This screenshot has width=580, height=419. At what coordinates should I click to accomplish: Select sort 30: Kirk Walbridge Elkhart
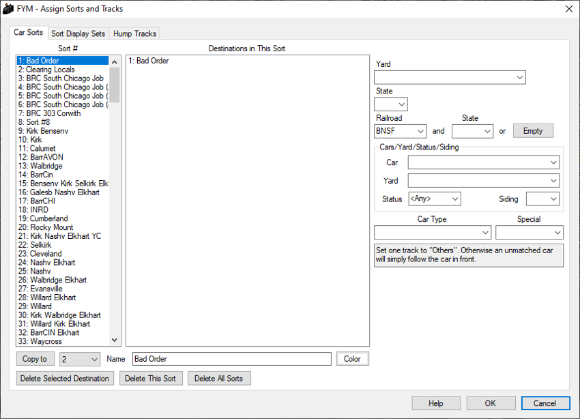pyautogui.click(x=63, y=315)
